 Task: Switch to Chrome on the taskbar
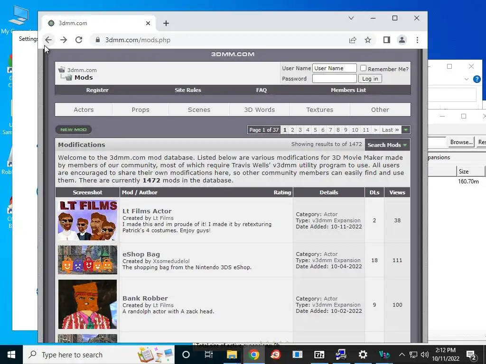(x=253, y=355)
